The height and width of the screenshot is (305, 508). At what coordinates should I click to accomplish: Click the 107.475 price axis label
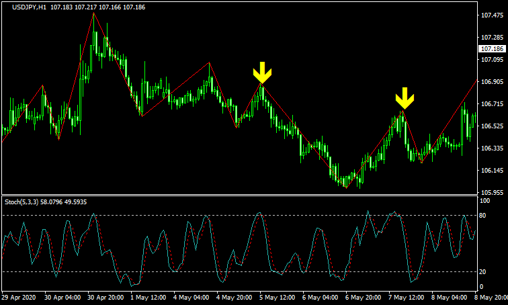(x=492, y=15)
